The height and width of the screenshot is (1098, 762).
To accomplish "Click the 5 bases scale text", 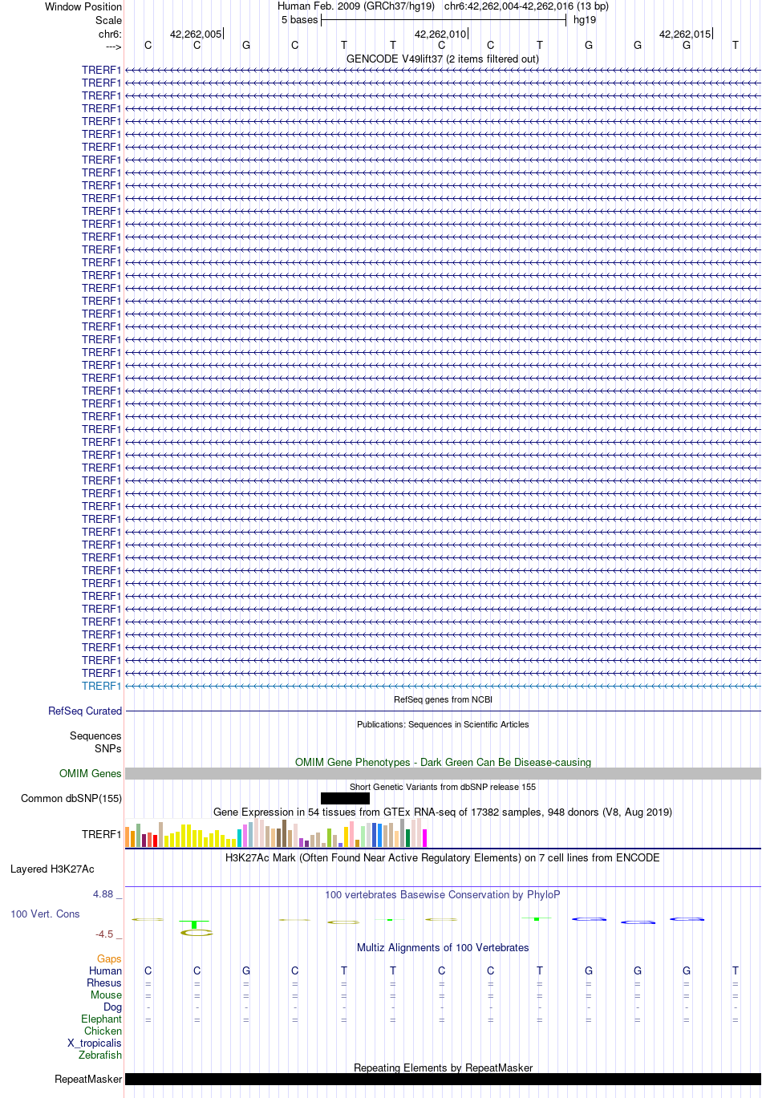I will (299, 20).
